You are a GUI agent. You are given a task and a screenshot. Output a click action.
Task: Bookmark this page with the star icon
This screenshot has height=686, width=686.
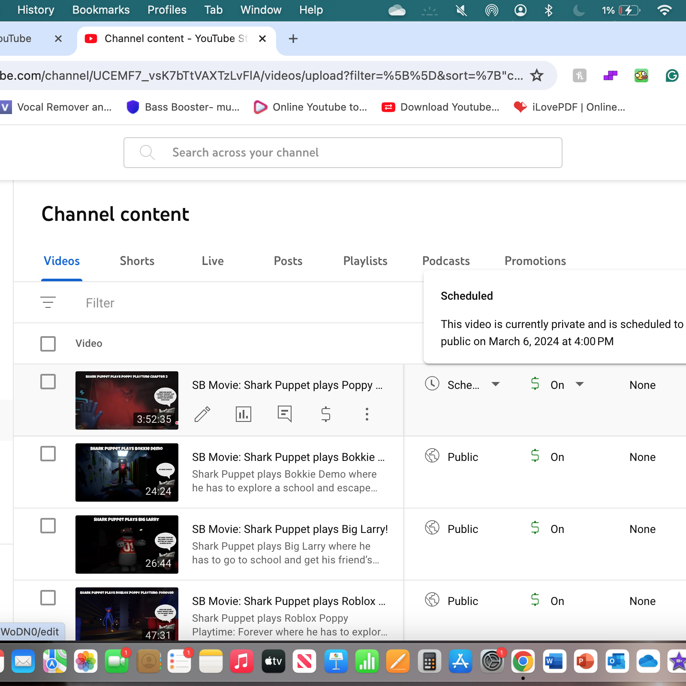536,76
